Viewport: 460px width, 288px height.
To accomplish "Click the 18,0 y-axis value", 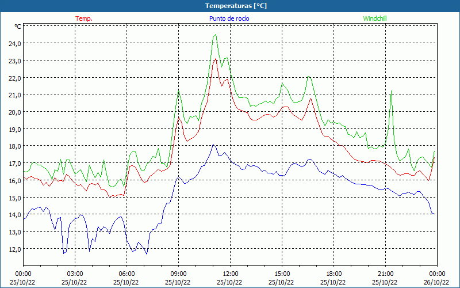I will pyautogui.click(x=15, y=146).
